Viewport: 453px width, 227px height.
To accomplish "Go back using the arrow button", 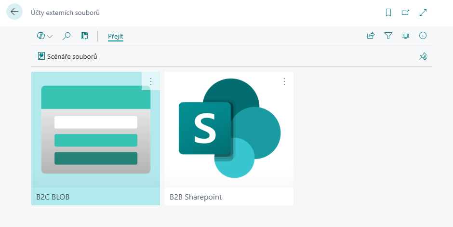I will (x=14, y=12).
